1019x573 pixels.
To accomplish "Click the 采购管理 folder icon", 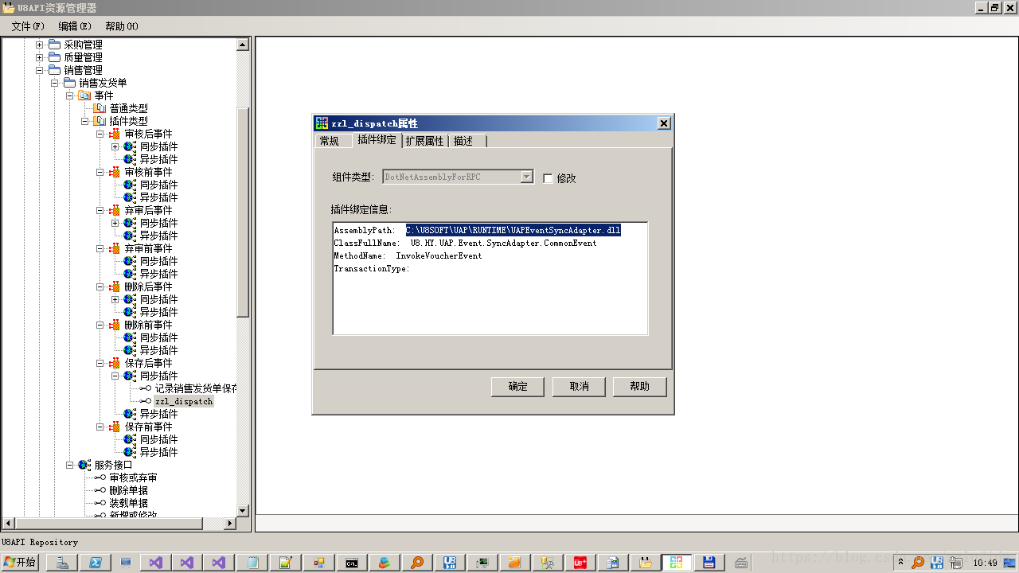I will 54,45.
